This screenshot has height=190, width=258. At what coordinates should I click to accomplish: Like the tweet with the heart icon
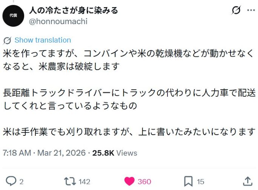[x=129, y=181]
